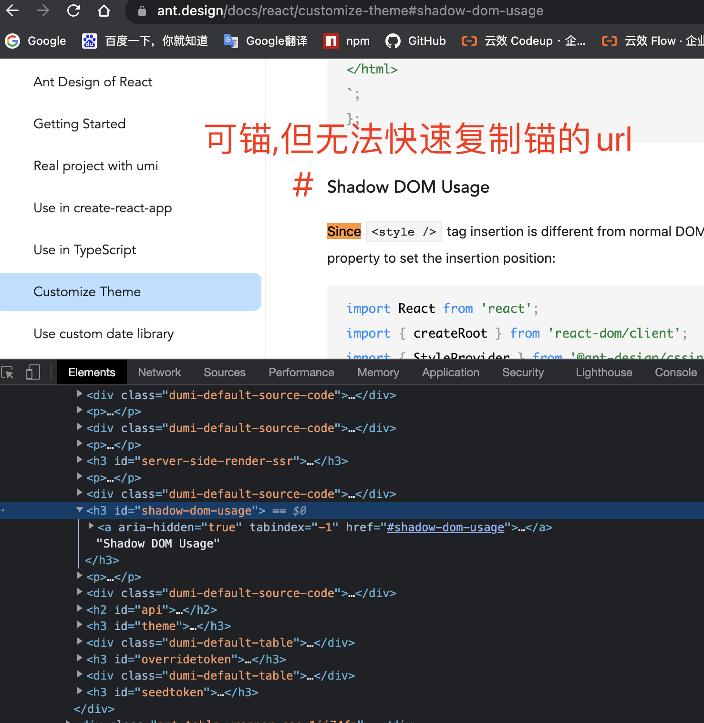704x723 pixels.
Task: Click the browser home icon
Action: point(104,10)
